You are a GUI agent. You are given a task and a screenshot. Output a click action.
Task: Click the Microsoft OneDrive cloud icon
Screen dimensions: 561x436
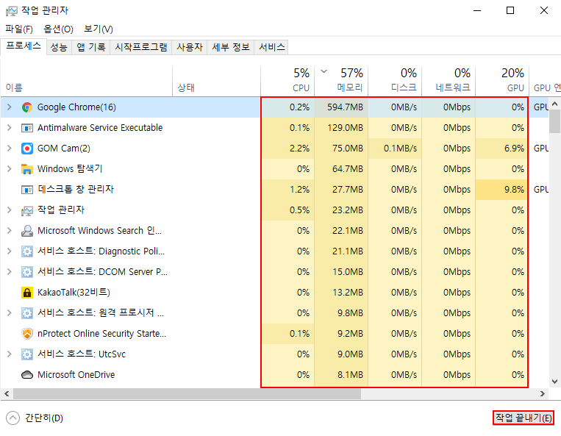pyautogui.click(x=26, y=374)
